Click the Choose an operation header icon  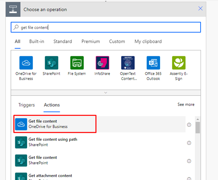(x=13, y=9)
